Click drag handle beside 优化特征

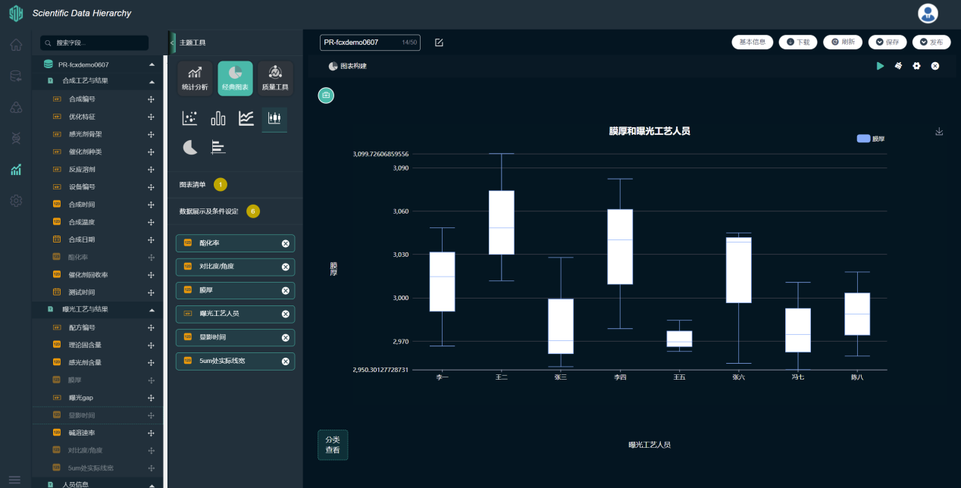[151, 117]
